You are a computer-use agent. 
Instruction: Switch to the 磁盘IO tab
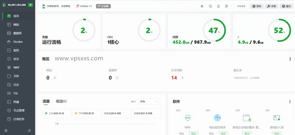point(61,101)
